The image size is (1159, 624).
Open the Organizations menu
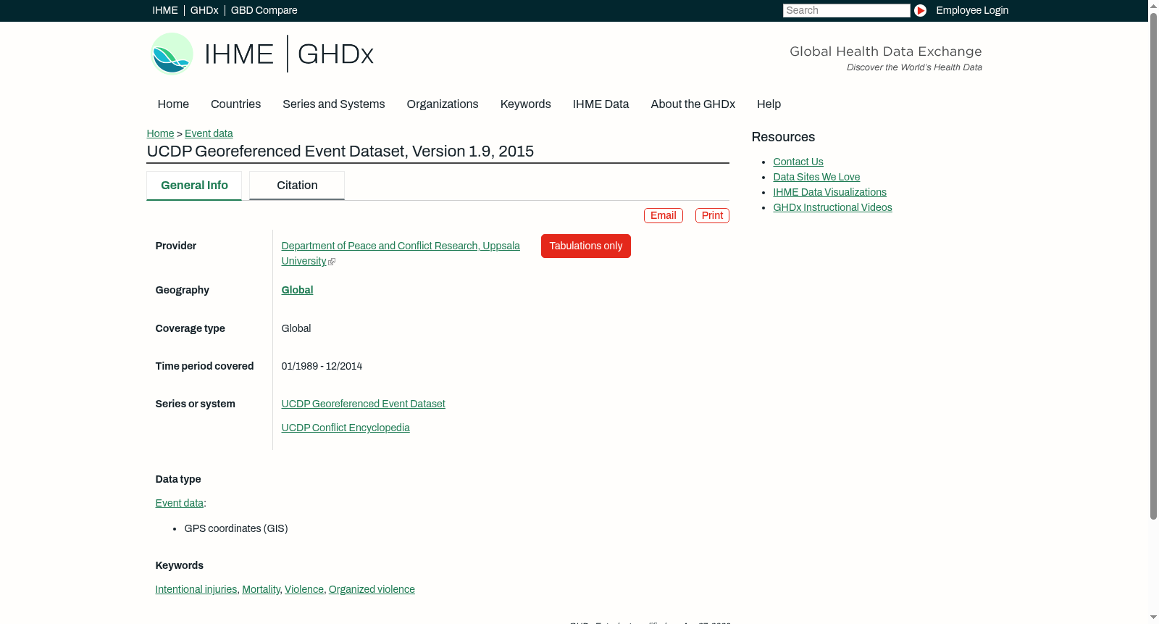tap(443, 104)
